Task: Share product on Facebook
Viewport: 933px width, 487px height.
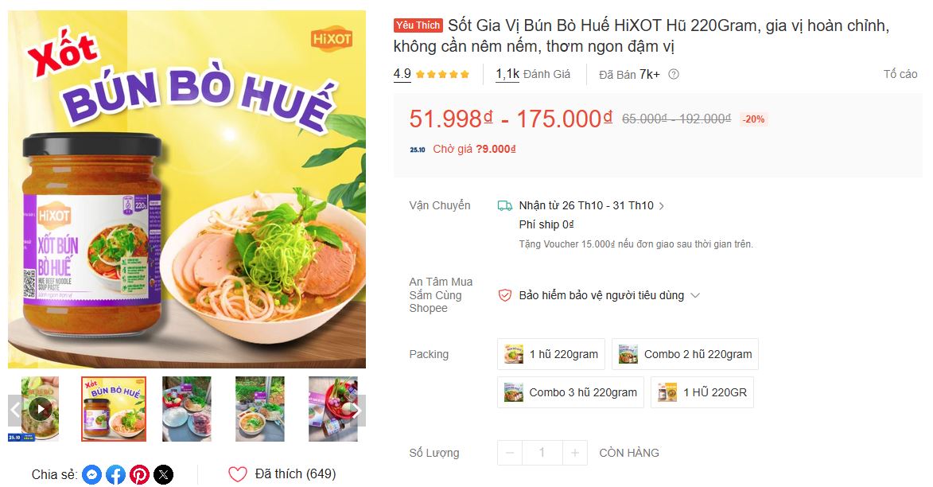Action: (x=115, y=474)
